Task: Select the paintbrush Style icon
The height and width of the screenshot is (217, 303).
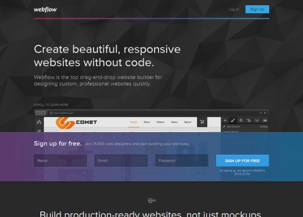Action: pos(233,120)
